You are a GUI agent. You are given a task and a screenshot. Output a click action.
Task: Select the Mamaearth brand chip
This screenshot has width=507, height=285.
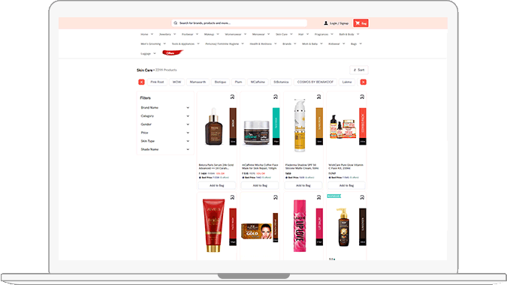pos(198,82)
